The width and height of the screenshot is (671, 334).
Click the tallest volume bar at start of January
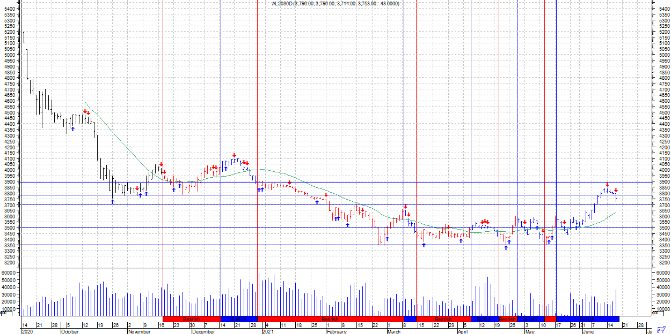(259, 294)
